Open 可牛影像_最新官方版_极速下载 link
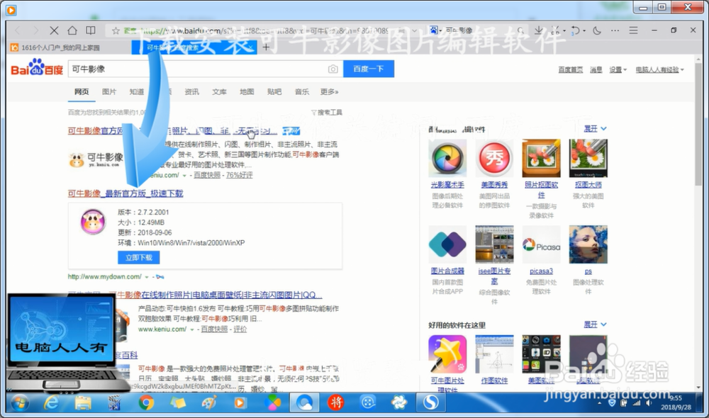The width and height of the screenshot is (709, 418). click(x=125, y=193)
